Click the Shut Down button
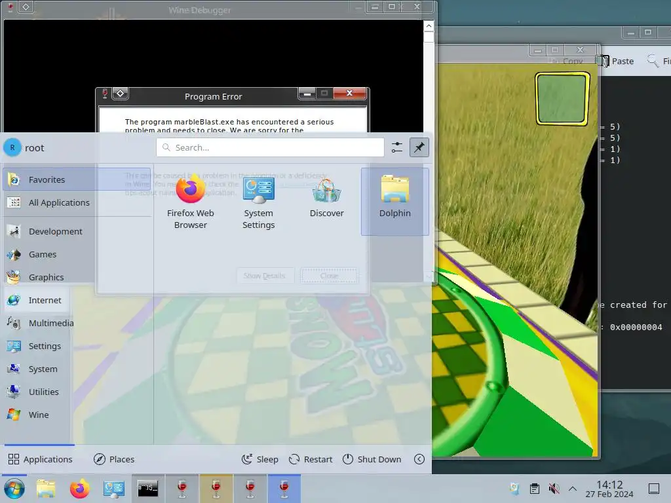The width and height of the screenshot is (671, 503). [372, 459]
